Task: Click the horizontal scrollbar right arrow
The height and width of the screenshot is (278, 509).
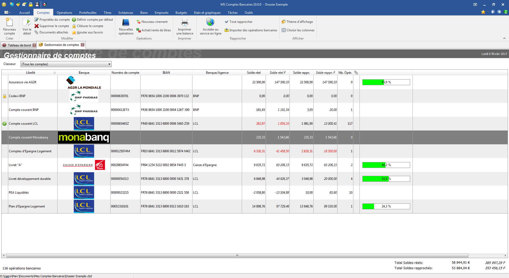Action: pyautogui.click(x=505, y=256)
